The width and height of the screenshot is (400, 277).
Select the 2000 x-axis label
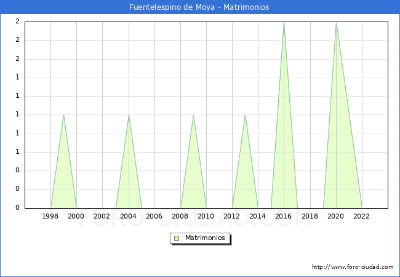76,216
